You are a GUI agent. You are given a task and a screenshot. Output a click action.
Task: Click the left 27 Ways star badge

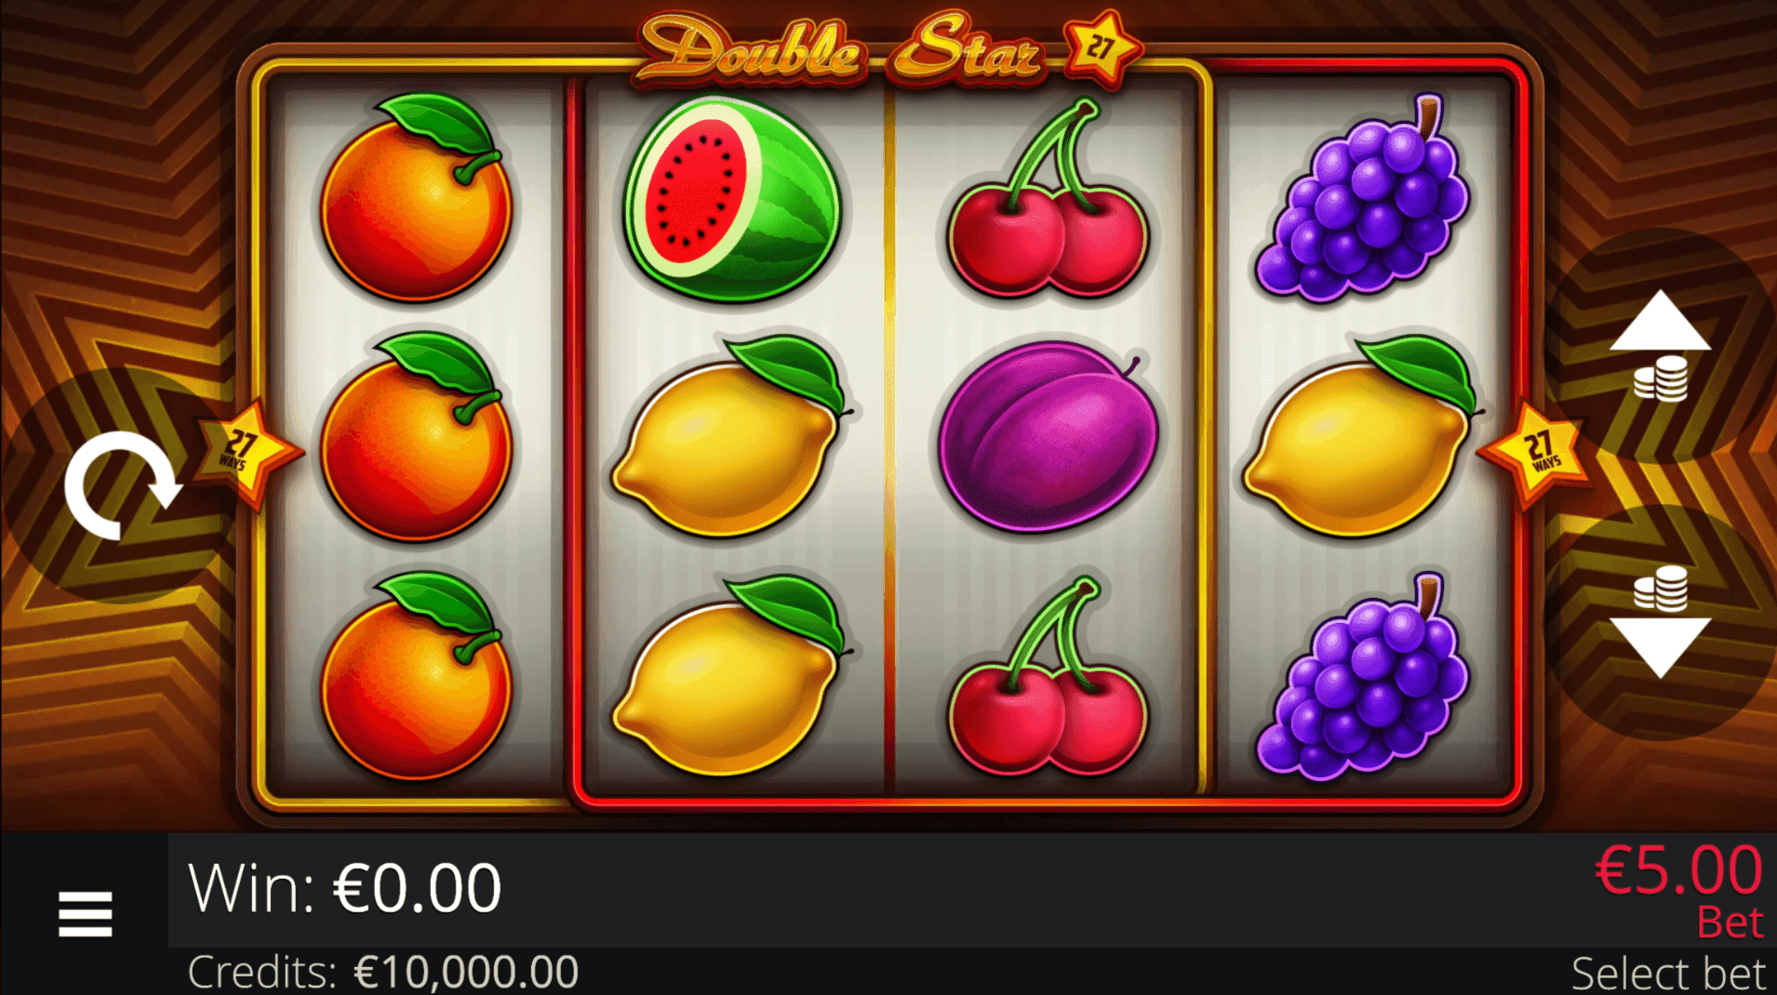pos(245,453)
